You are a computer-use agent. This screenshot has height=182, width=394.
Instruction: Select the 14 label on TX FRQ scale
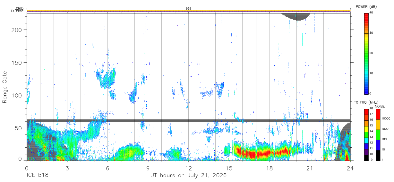pyautogui.click(x=372, y=131)
